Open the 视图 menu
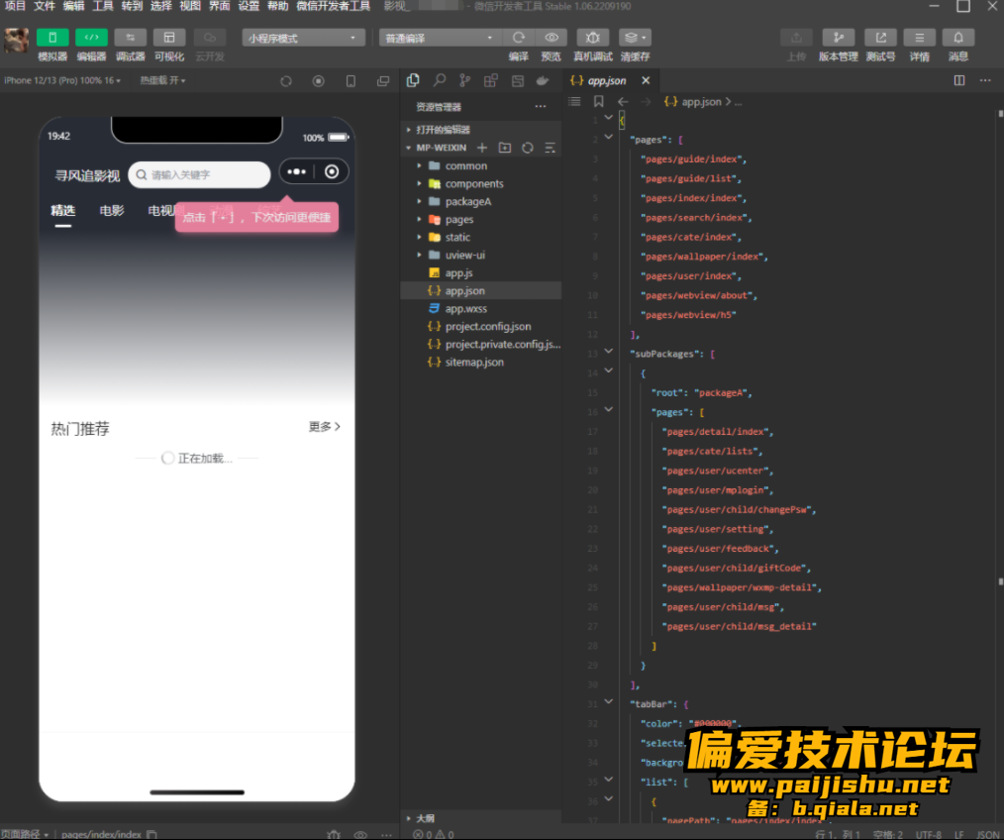This screenshot has height=840, width=1004. tap(190, 6)
